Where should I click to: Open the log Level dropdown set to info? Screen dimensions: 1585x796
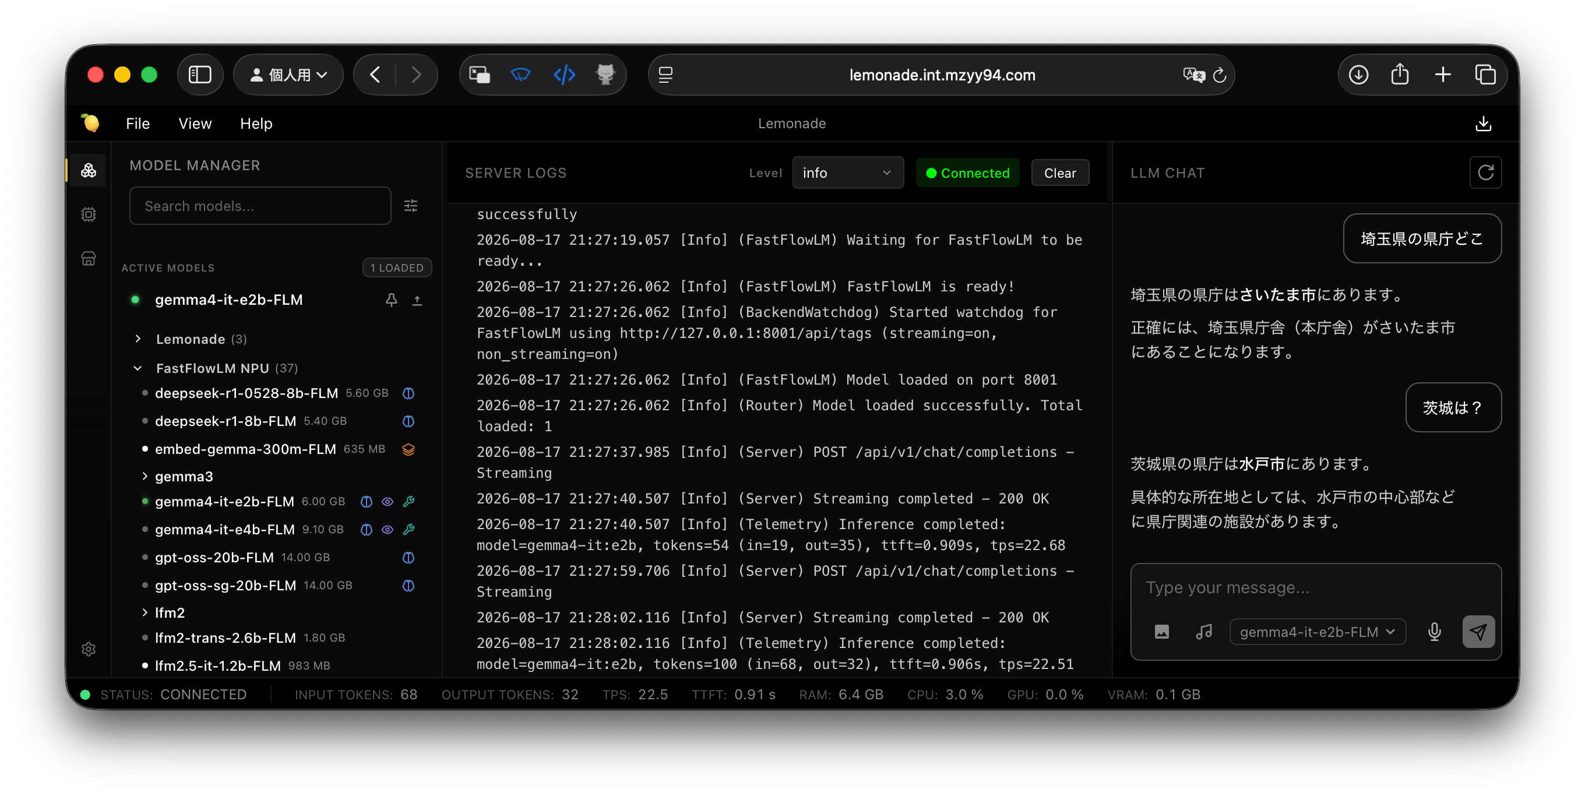point(847,173)
